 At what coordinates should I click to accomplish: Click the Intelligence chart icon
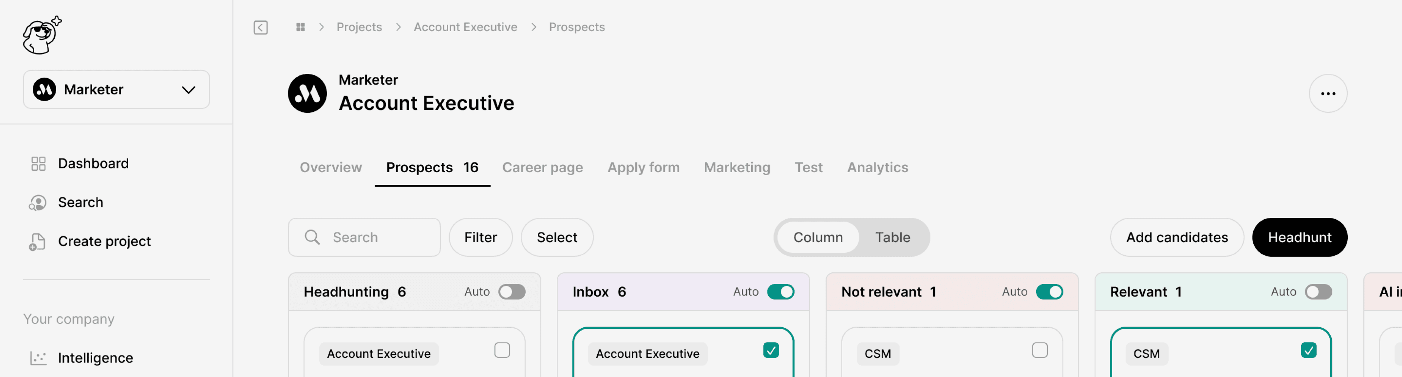coord(38,358)
